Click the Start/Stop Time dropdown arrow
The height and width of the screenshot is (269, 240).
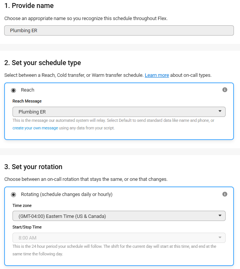pyautogui.click(x=220, y=238)
